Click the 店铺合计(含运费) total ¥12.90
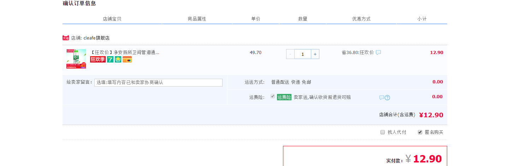The height and width of the screenshot is (166, 514). point(431,115)
